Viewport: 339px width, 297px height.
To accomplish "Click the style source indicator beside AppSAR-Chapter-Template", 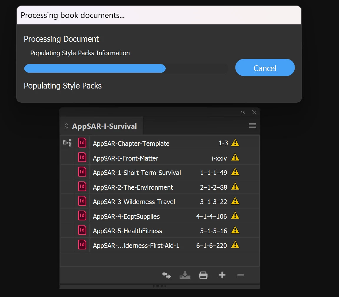I will (67, 143).
